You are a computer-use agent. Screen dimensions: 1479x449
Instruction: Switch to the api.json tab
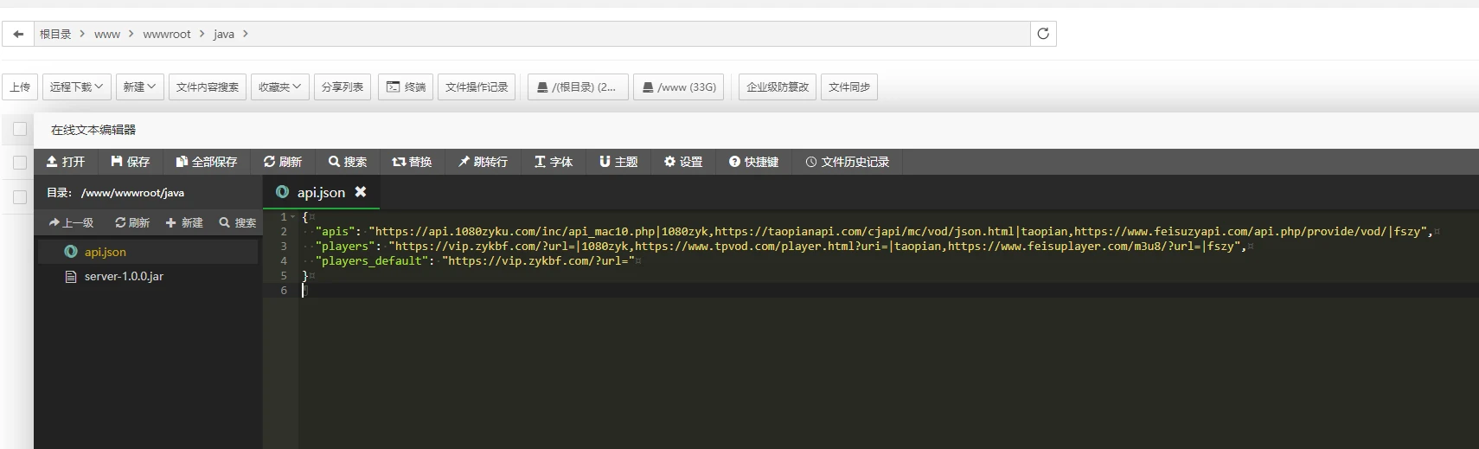(x=320, y=192)
